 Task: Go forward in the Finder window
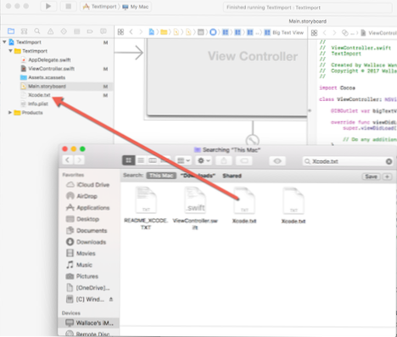pyautogui.click(x=80, y=160)
